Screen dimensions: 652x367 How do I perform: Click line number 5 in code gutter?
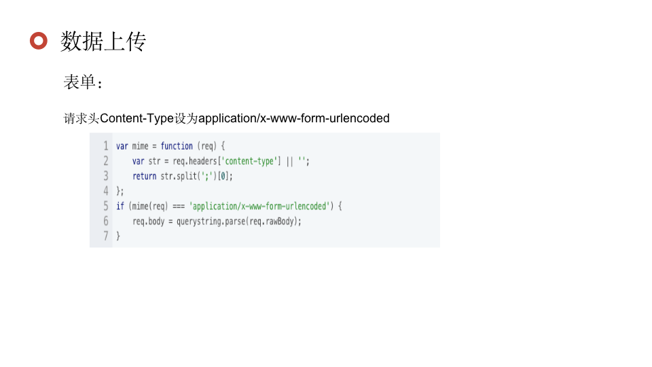106,206
